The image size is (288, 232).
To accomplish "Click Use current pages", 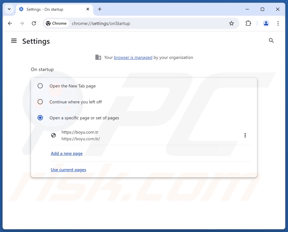I will 69,170.
